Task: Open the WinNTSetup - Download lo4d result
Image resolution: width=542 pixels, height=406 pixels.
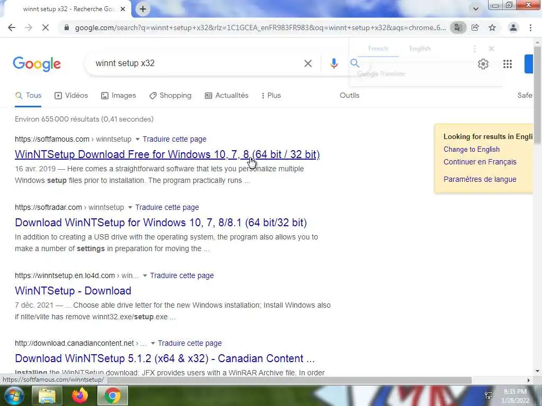Action: coord(73,291)
